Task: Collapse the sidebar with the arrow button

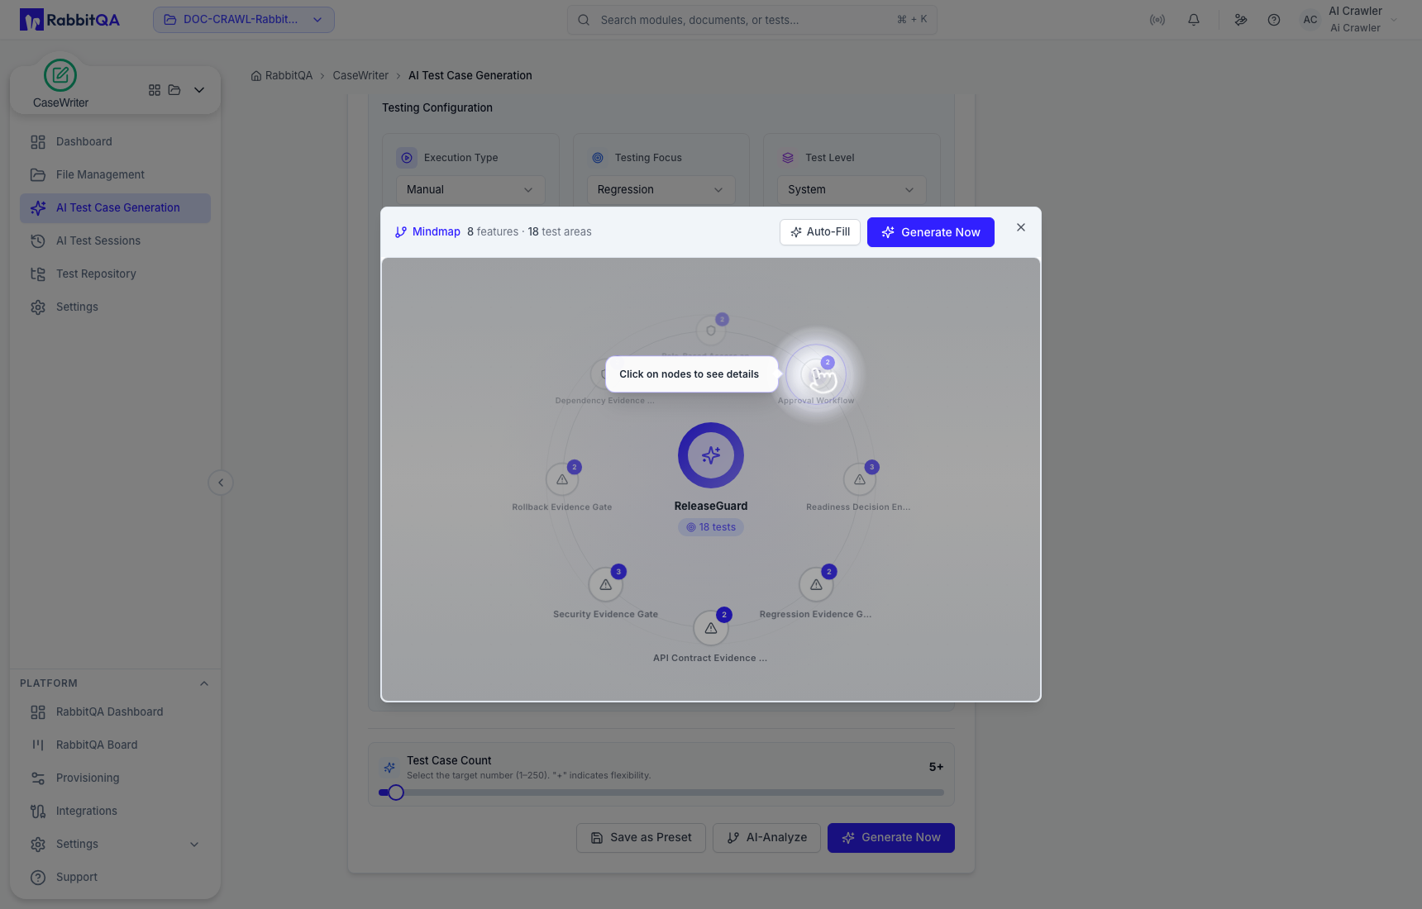Action: pyautogui.click(x=221, y=483)
